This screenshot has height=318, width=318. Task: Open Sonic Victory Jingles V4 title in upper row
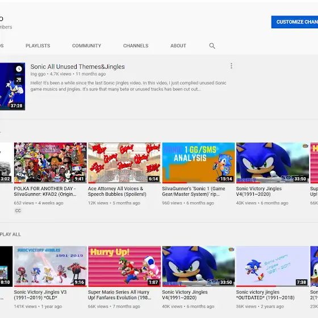(x=259, y=191)
